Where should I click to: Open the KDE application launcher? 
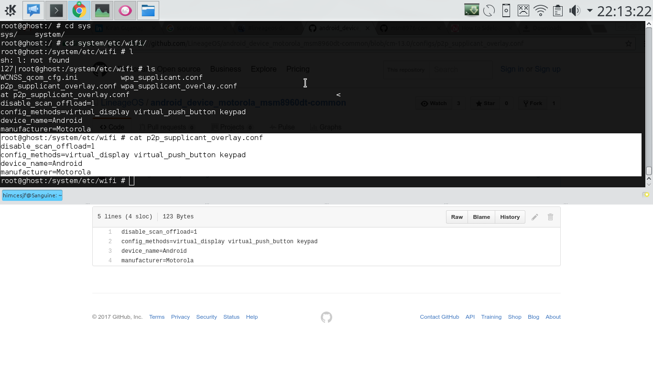(x=10, y=10)
